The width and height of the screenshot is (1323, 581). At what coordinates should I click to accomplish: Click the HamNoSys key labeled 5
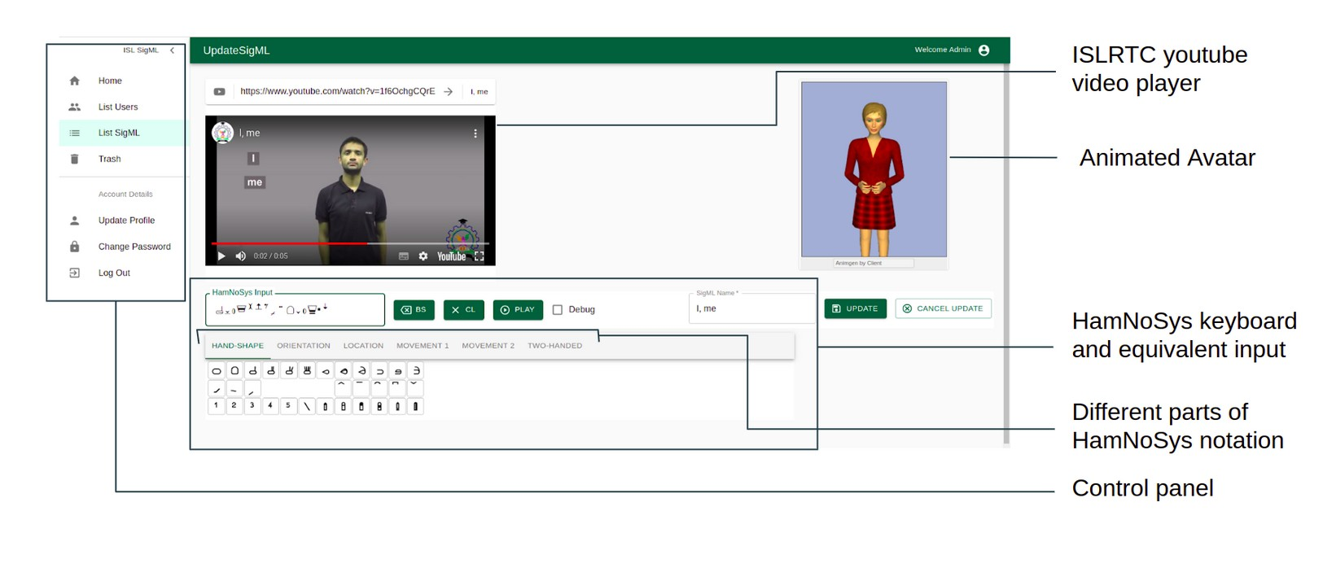[x=288, y=406]
